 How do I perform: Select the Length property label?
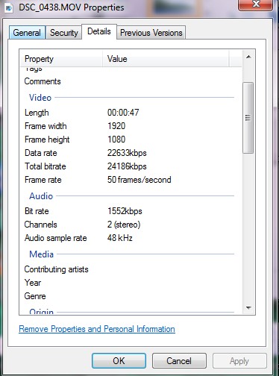[37, 113]
